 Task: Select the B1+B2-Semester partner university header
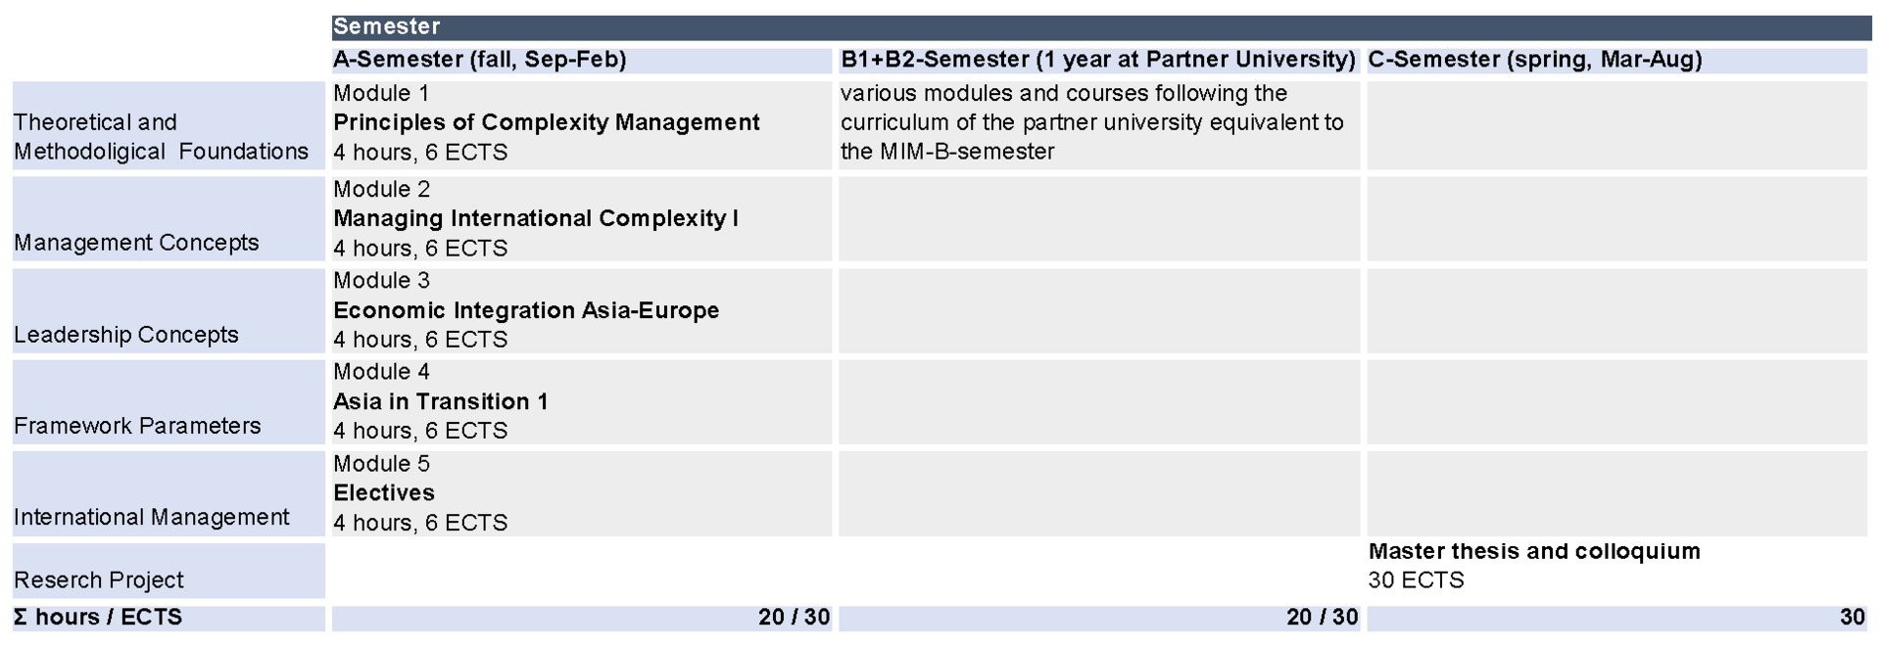pos(1099,60)
